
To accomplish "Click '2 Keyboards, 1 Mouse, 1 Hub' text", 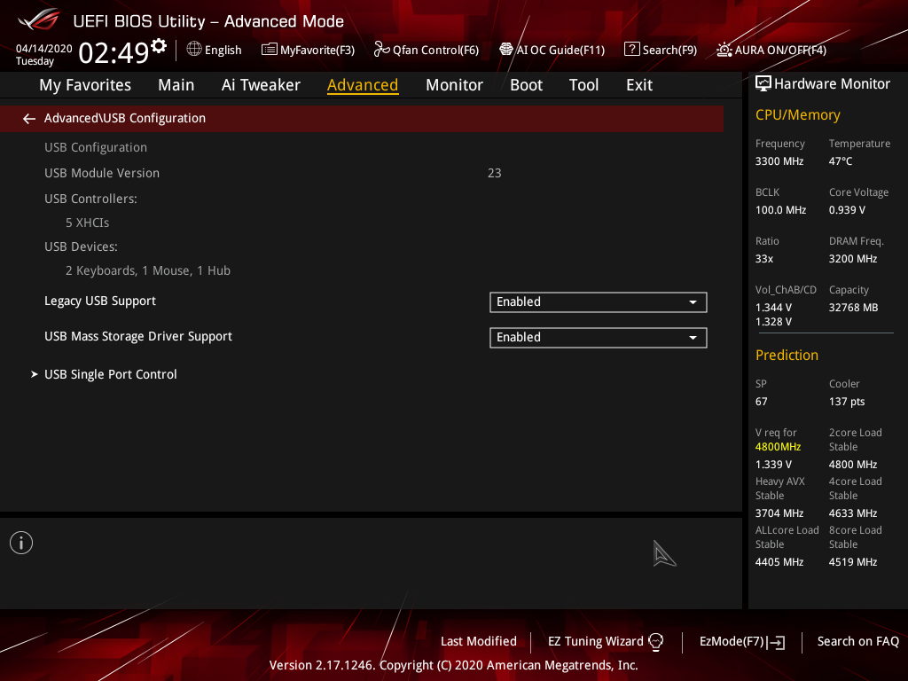I will (148, 271).
